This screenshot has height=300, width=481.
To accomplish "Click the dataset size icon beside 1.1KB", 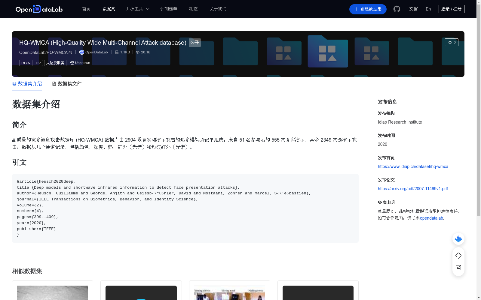I will point(117,52).
